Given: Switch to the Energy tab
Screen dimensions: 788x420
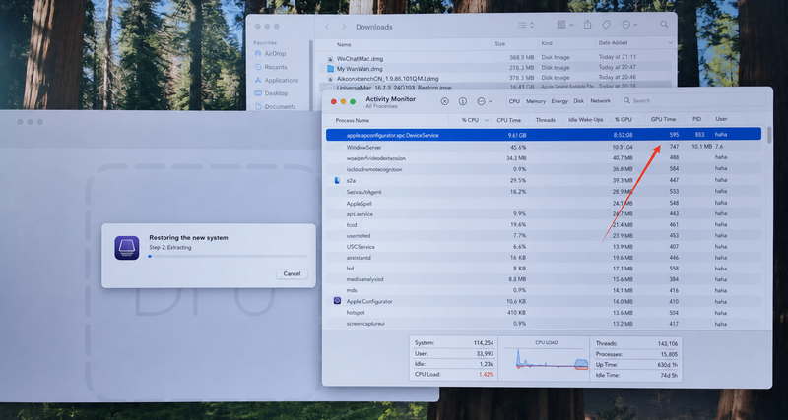Looking at the screenshot, I should (x=559, y=101).
